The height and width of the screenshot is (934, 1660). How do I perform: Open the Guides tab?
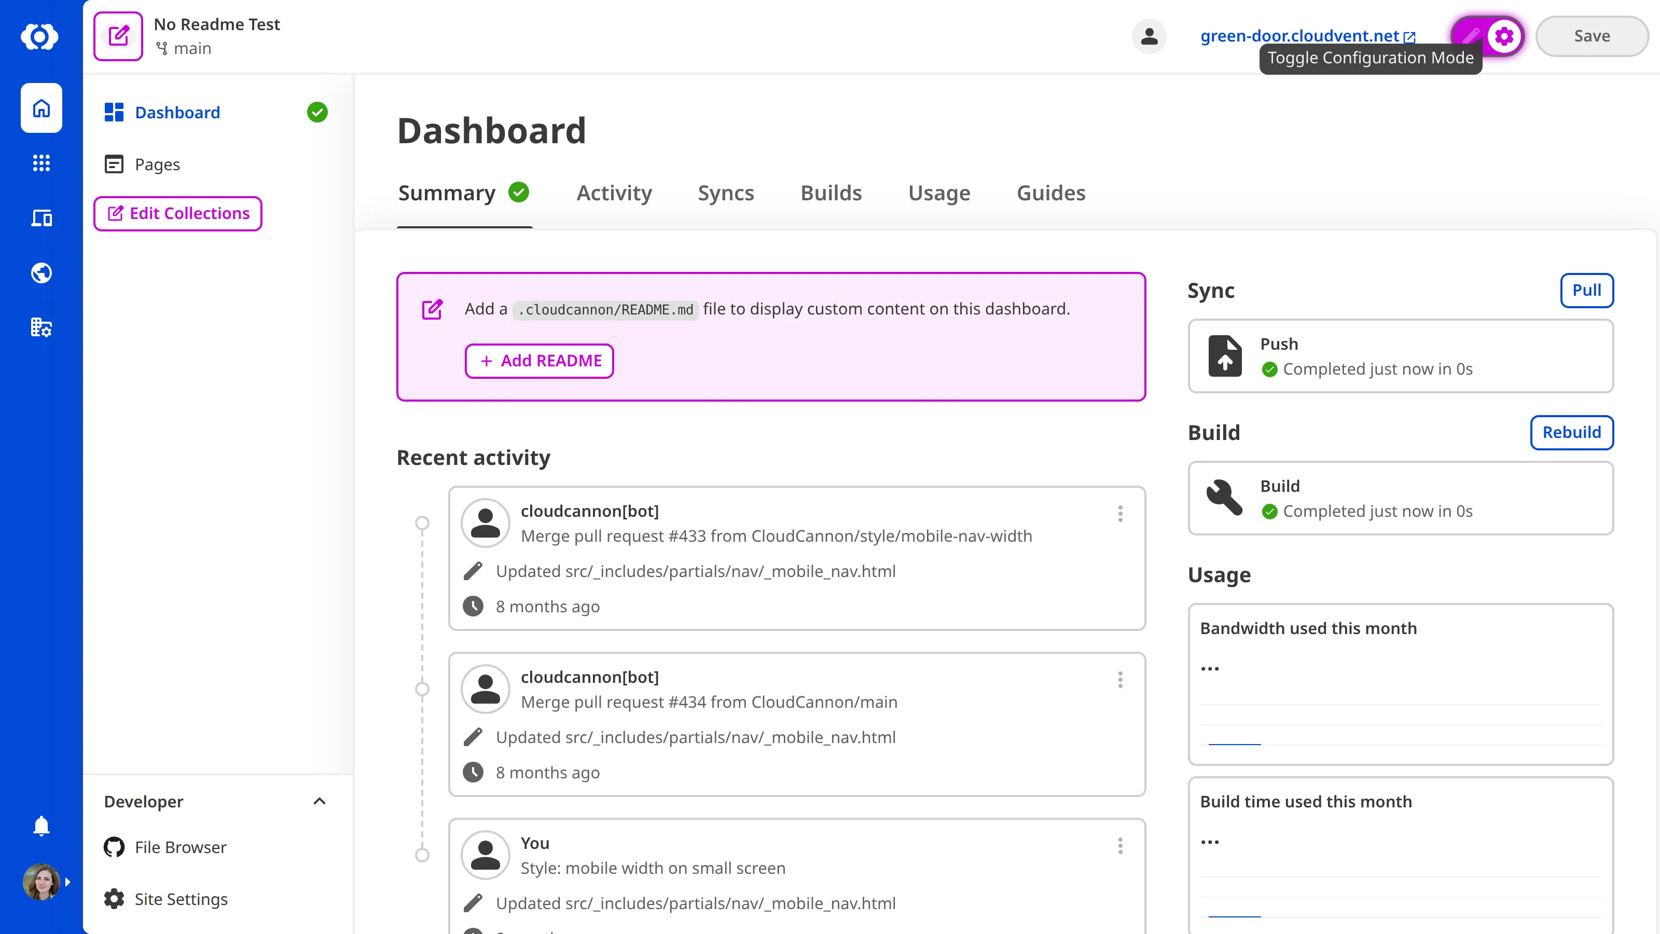click(1050, 193)
